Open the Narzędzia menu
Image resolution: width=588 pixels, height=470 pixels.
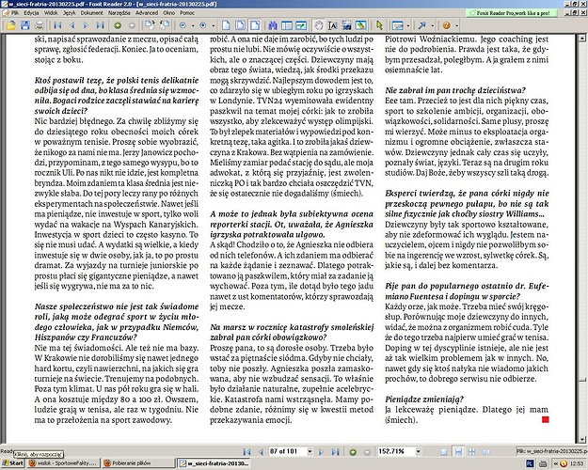[119, 13]
